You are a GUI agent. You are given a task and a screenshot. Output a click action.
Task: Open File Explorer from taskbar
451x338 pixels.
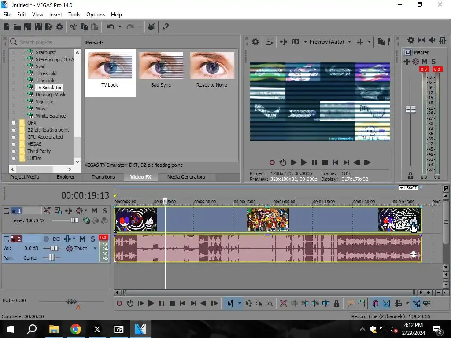(54, 329)
